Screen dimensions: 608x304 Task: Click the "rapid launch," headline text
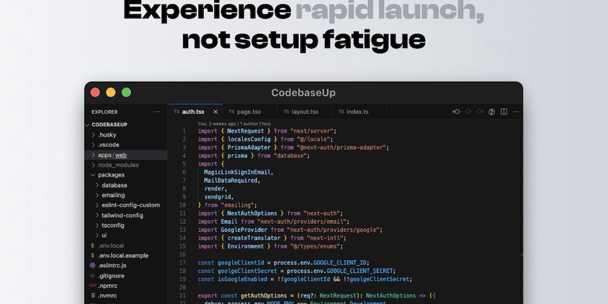[x=389, y=11]
